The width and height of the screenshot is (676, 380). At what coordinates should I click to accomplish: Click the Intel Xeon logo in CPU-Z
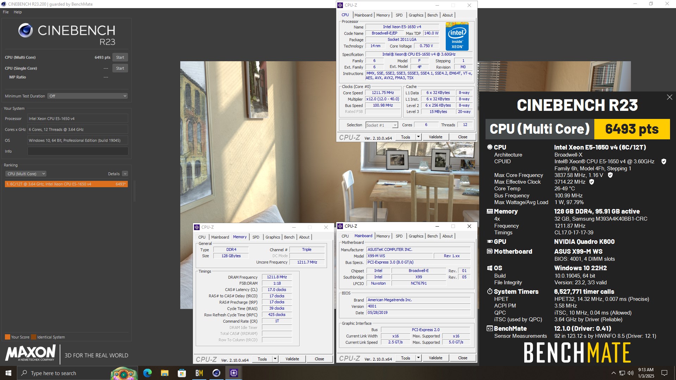(x=457, y=36)
